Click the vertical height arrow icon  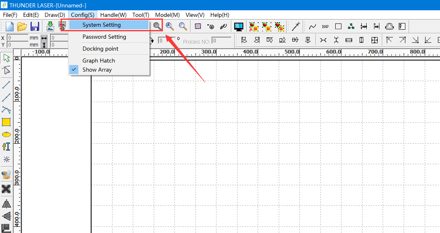44,45
